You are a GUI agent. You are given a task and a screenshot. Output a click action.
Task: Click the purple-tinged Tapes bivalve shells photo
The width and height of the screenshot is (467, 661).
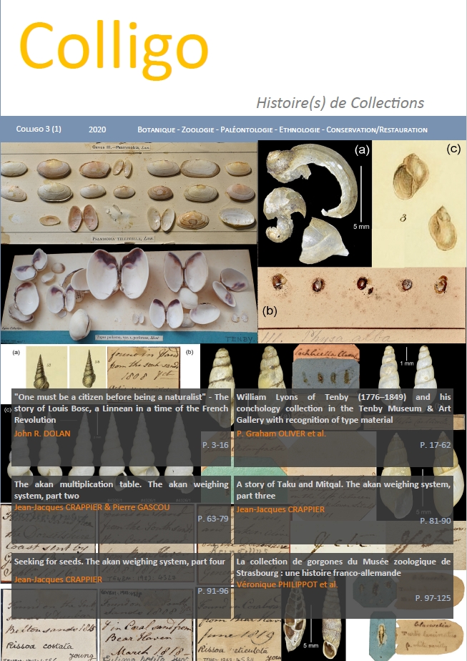129,294
